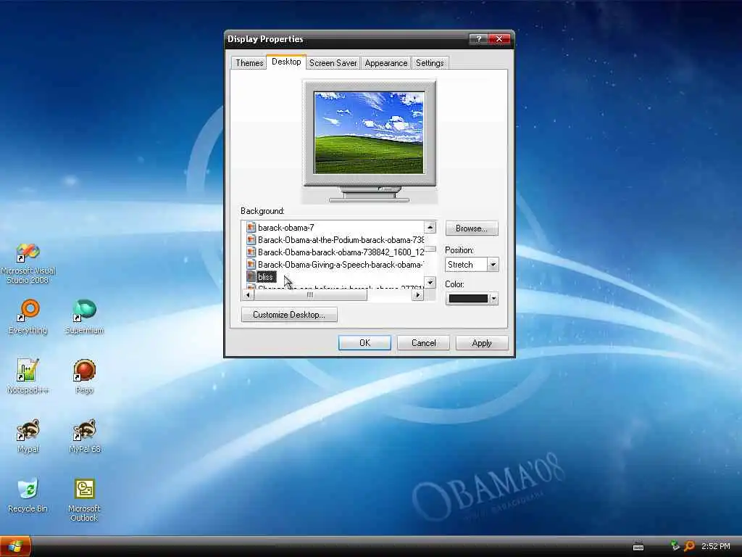Switch to the Desktop tab
Viewport: 742px width, 557px height.
click(286, 62)
